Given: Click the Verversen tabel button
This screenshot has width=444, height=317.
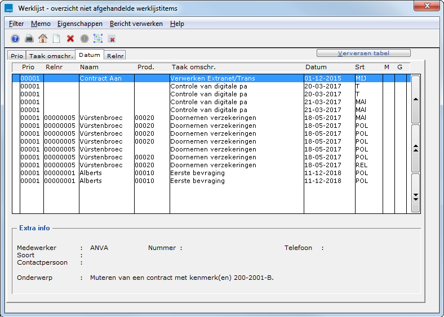Looking at the screenshot, I should [363, 53].
